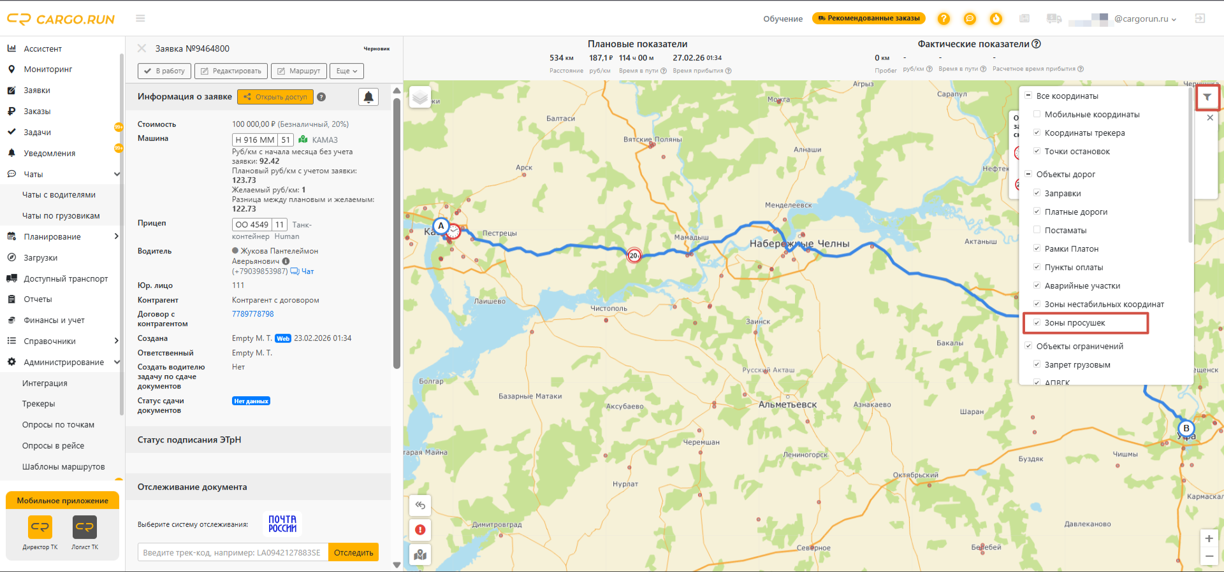Screen dimensions: 1224x572
Task: Open info icon next to driver name
Action: coord(286,261)
